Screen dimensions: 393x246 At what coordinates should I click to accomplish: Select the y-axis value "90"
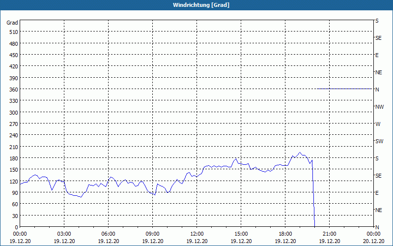tap(15, 193)
